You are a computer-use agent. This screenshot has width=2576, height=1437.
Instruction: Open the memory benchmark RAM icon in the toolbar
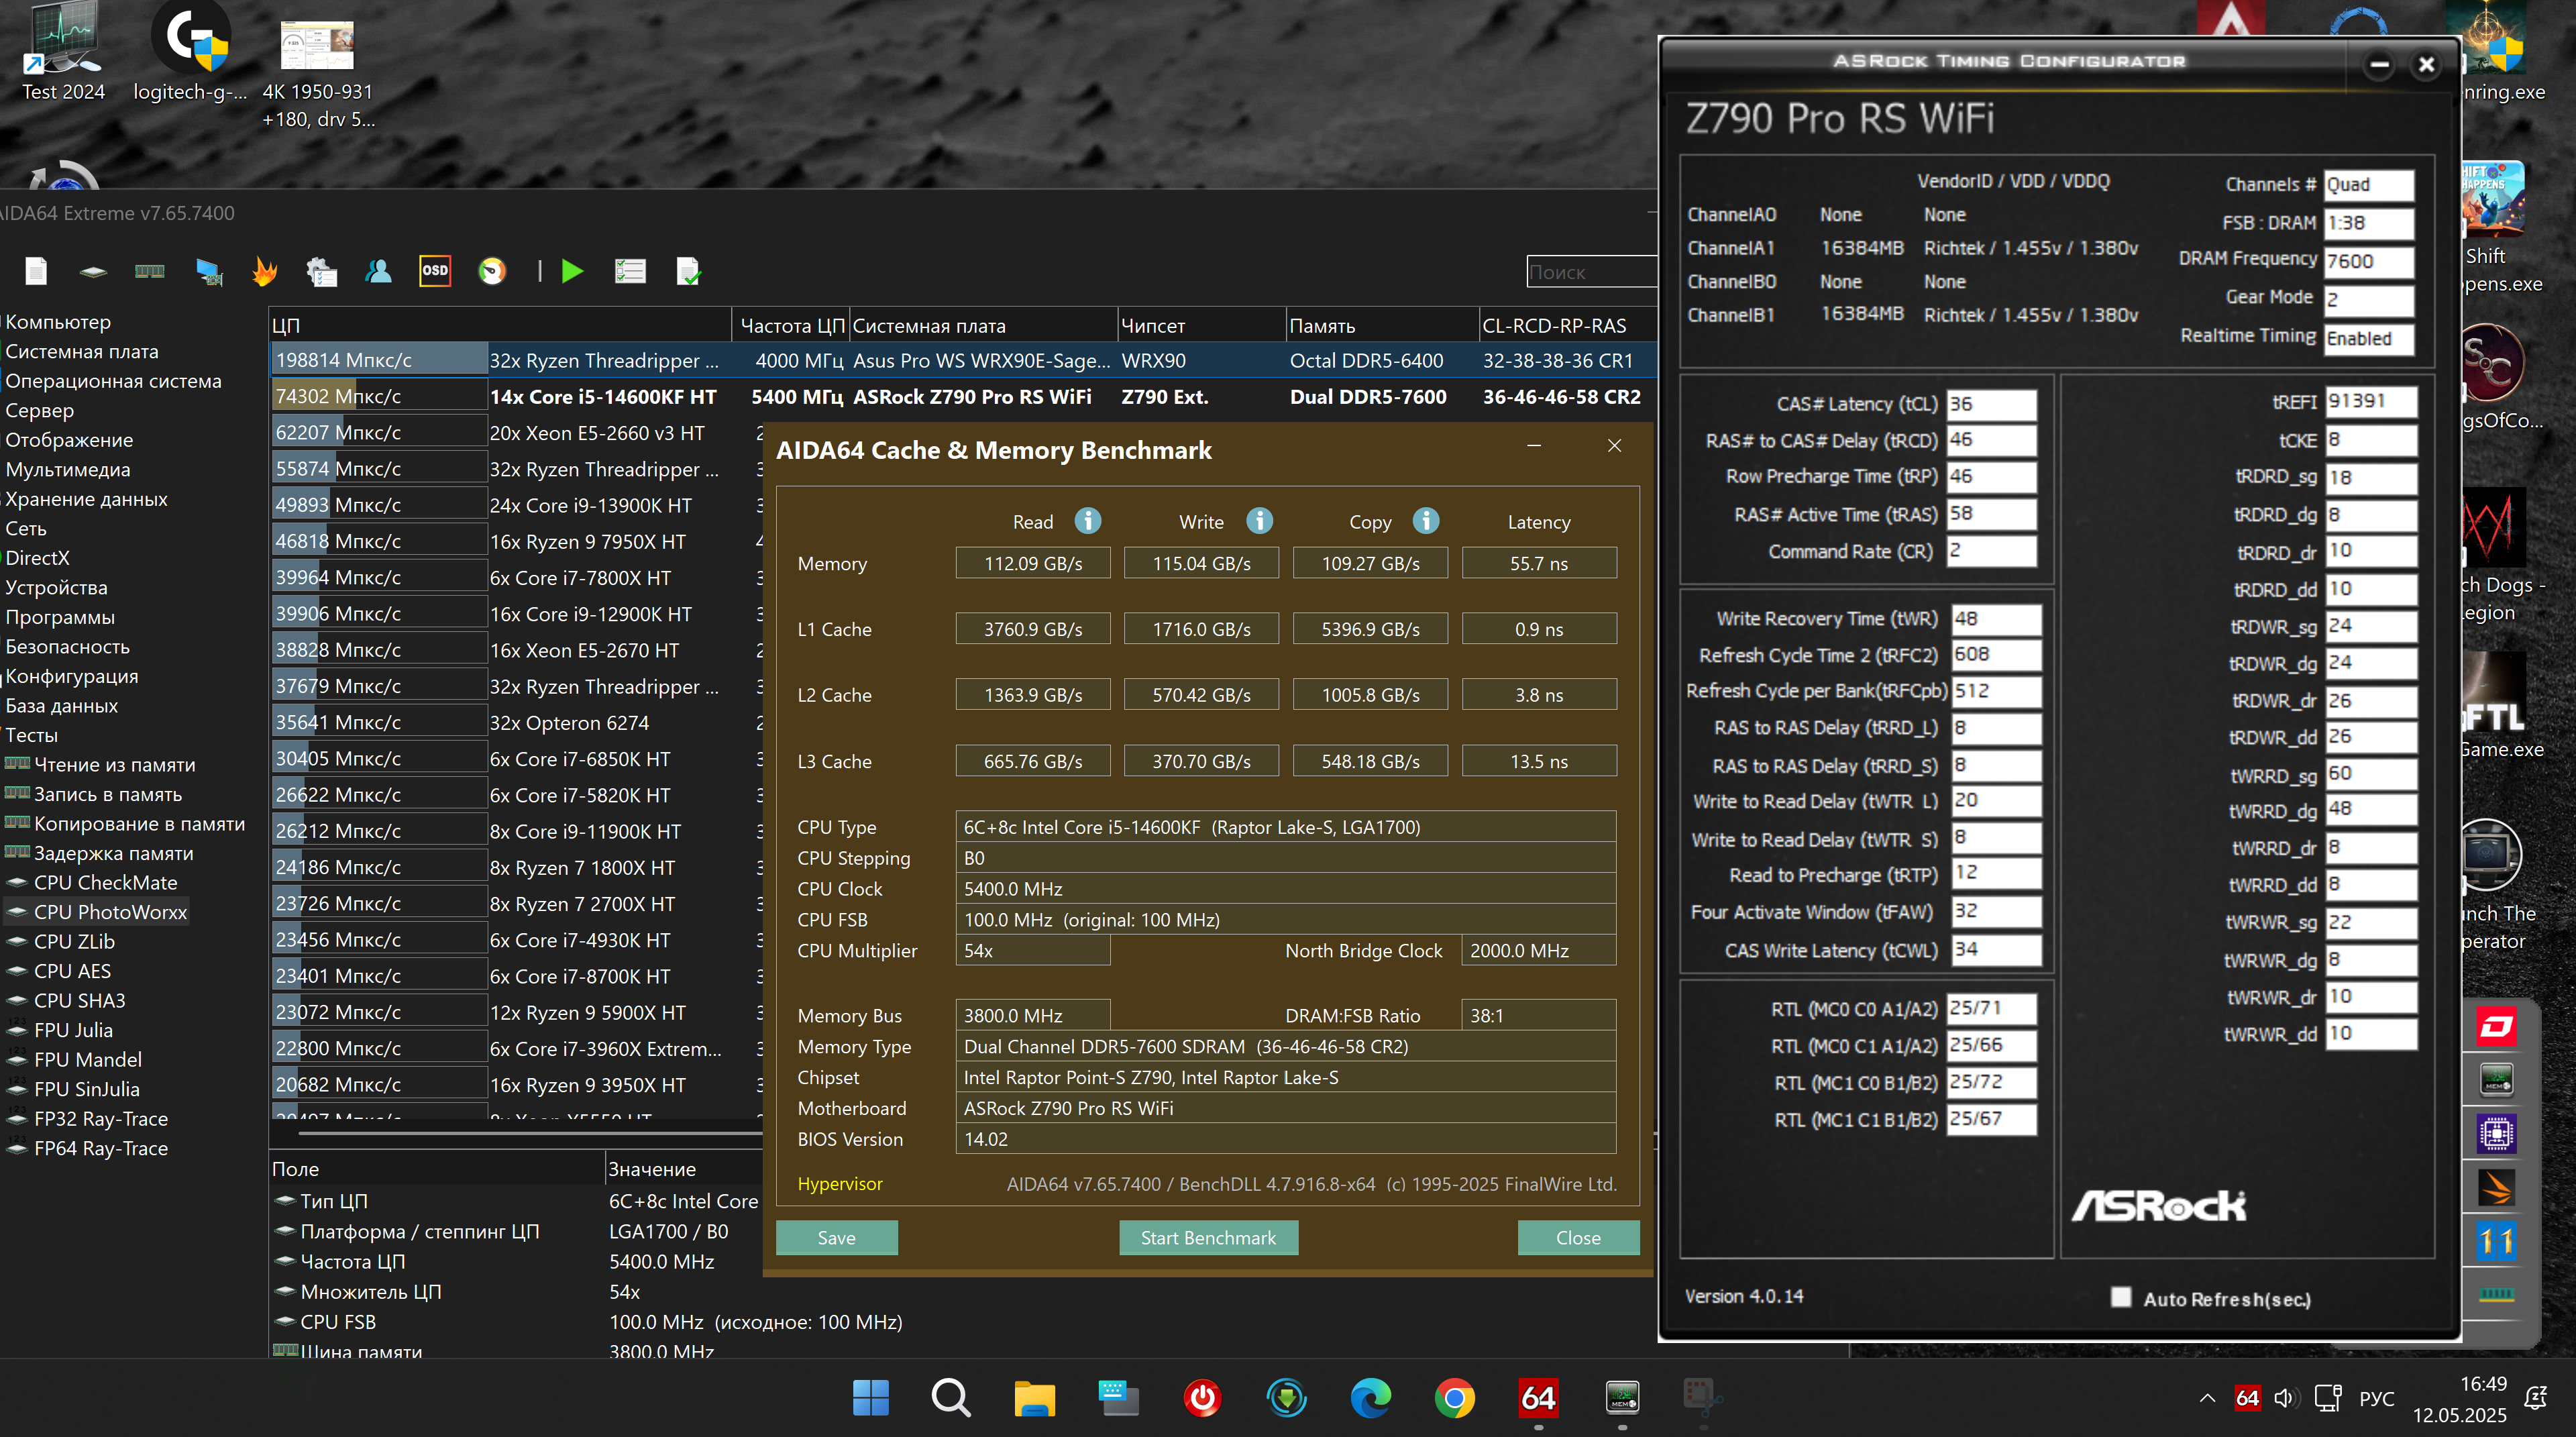click(x=150, y=271)
